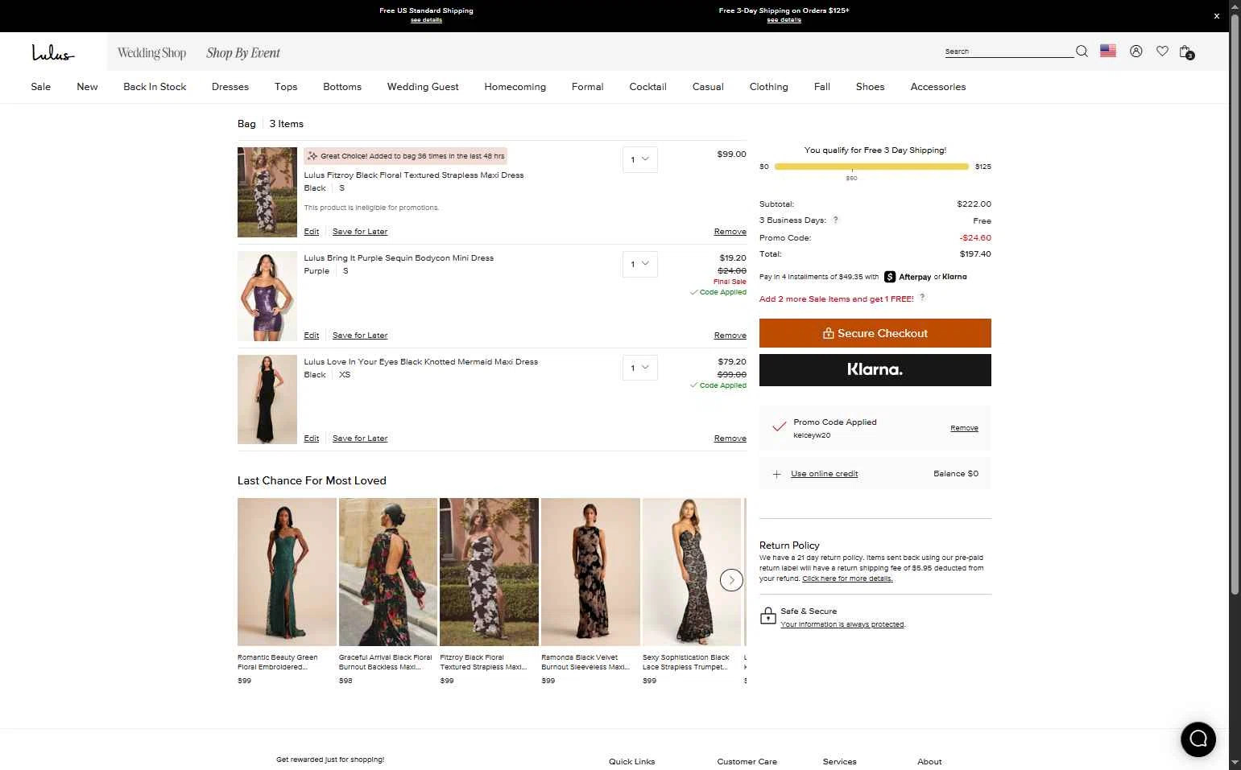Click the Secure Checkout button
This screenshot has height=770, width=1241.
(x=875, y=333)
